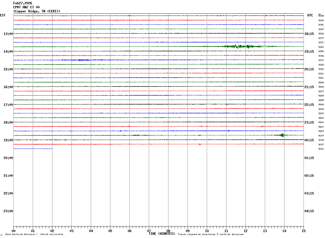
Task: Click the "21:15" UTC time label
Action: point(309,87)
